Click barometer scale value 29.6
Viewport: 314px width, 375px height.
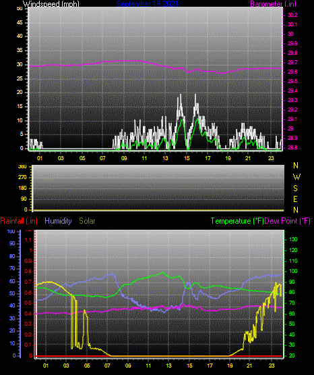tap(292, 72)
